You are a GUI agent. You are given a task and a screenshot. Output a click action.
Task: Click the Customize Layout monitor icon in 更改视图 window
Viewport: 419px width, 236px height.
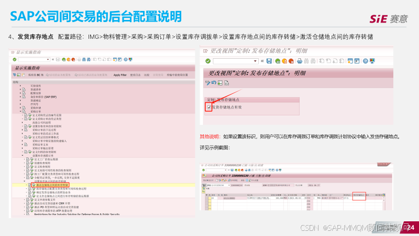(372, 61)
